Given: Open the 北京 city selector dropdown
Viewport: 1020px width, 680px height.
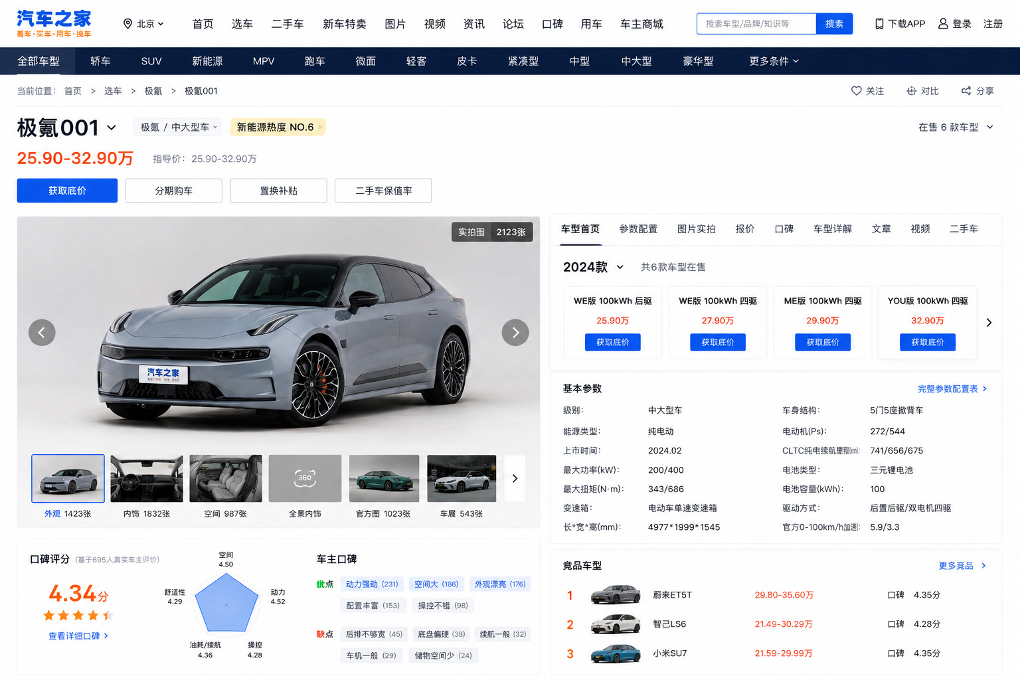Looking at the screenshot, I should pos(143,24).
